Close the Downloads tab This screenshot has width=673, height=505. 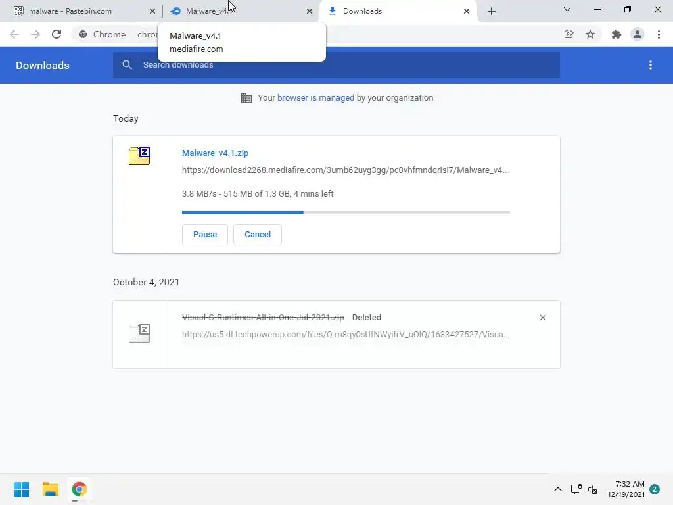[x=467, y=11]
